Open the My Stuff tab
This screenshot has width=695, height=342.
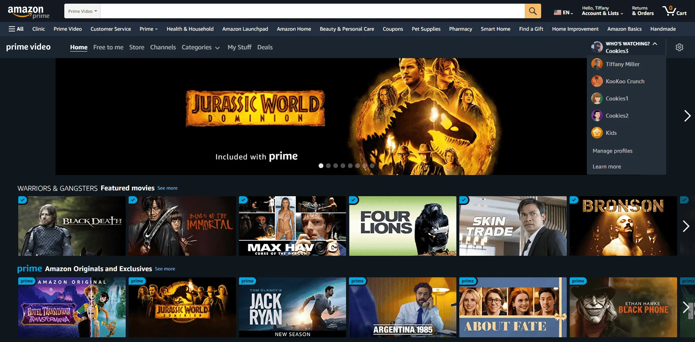[x=239, y=47]
